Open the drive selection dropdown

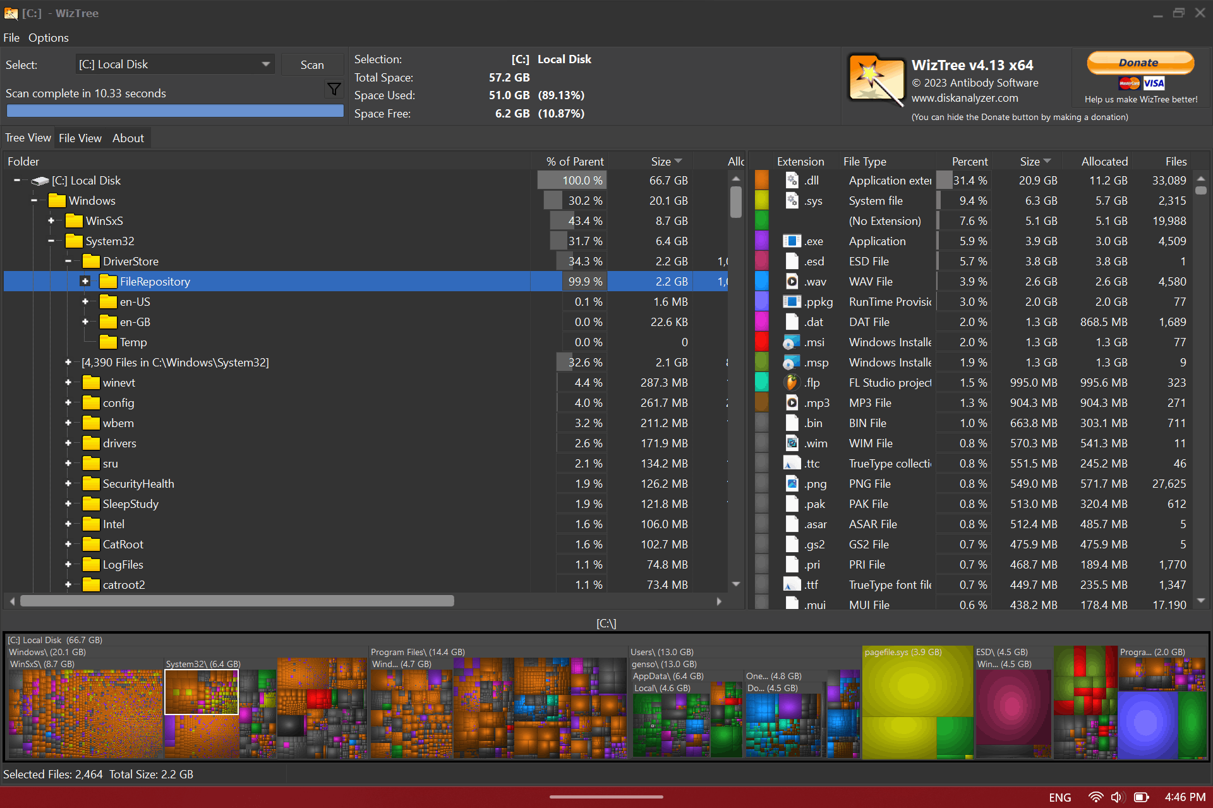[x=265, y=64]
